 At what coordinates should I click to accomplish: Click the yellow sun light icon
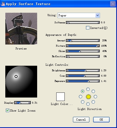(88, 97)
